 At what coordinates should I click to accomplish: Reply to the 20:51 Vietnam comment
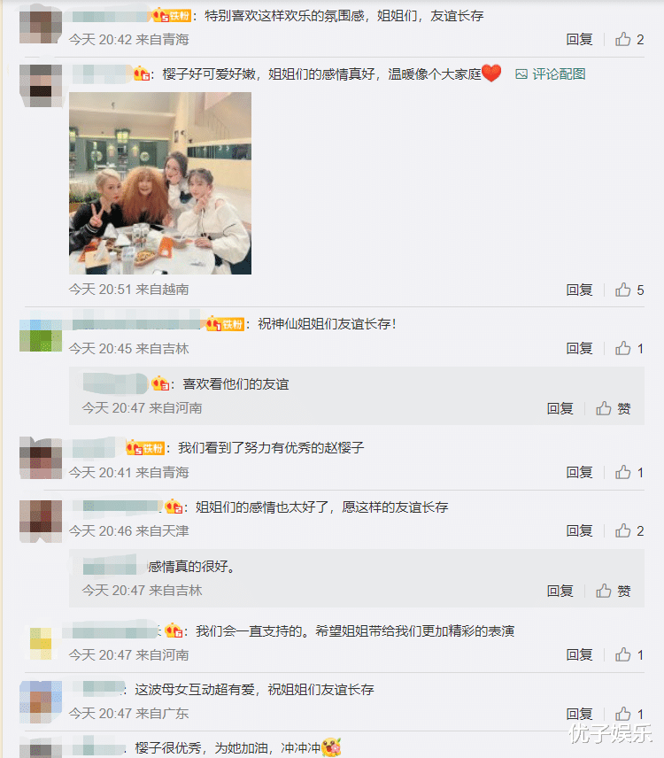[579, 290]
